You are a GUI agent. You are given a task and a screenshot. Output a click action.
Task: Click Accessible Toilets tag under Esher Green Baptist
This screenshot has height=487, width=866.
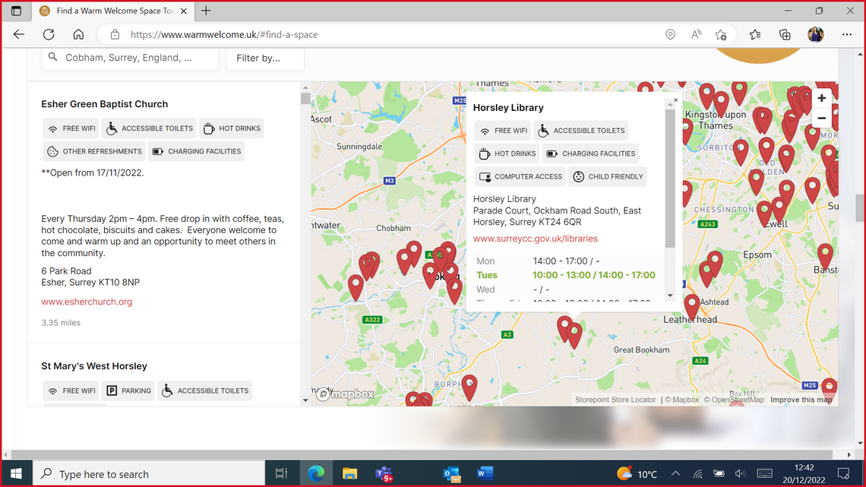(149, 128)
